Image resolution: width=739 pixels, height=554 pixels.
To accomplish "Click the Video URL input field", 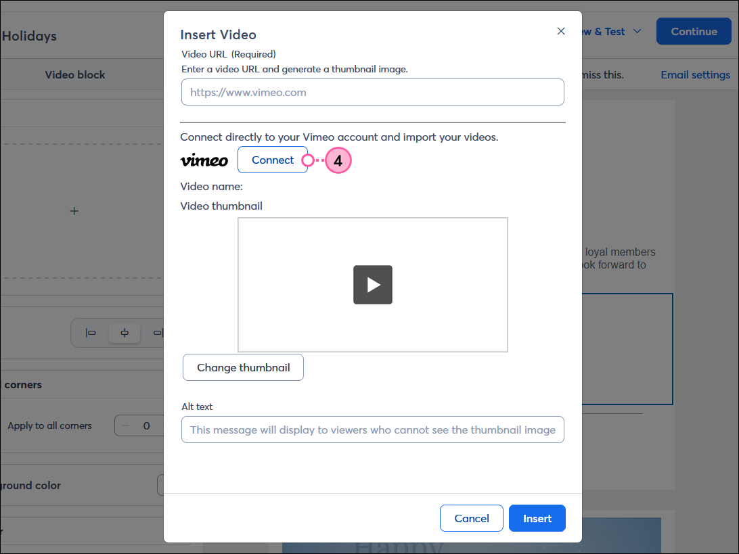I will (372, 92).
